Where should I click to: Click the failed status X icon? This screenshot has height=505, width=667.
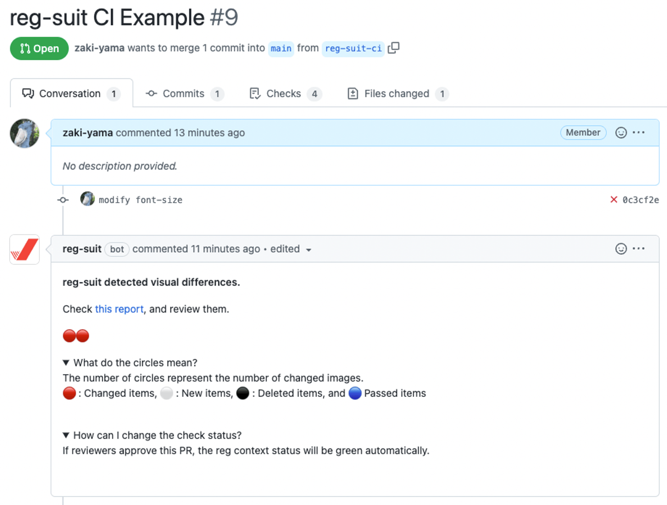coord(614,199)
